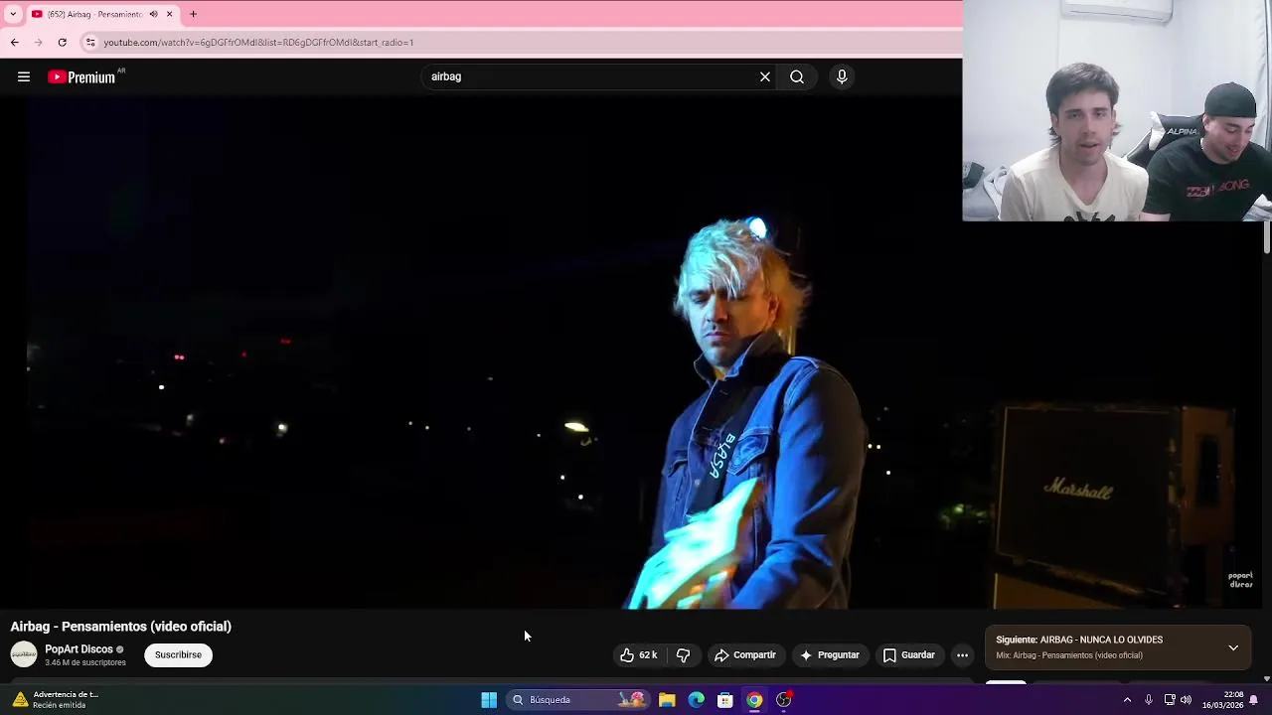Open the tab search dropdown arrow
This screenshot has height=715, width=1272.
13,14
